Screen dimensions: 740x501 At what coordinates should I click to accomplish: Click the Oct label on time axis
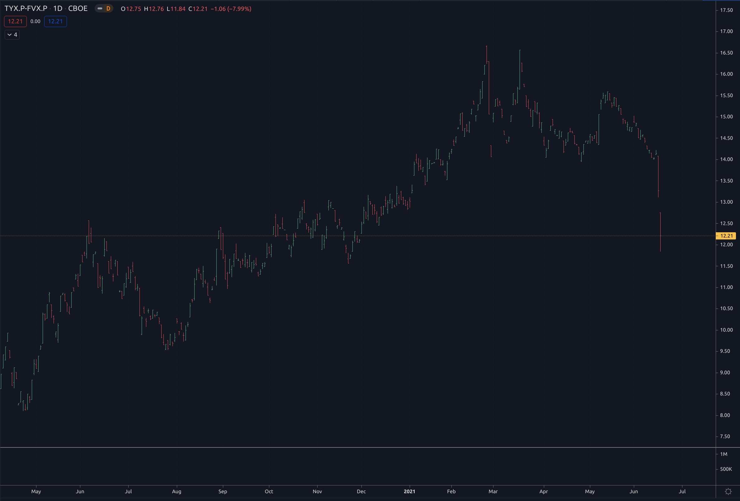coord(269,491)
